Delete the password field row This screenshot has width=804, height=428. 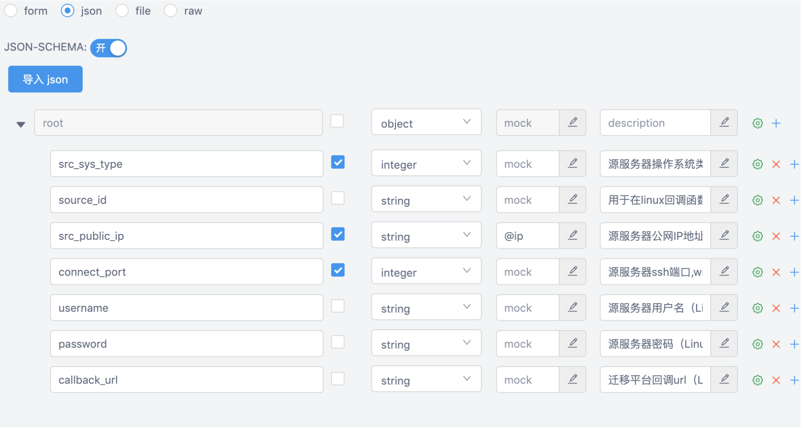pyautogui.click(x=776, y=344)
